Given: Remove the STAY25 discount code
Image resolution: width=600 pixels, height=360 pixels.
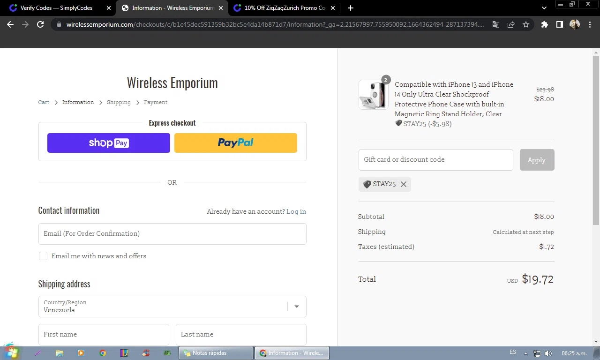Looking at the screenshot, I should coord(404,184).
